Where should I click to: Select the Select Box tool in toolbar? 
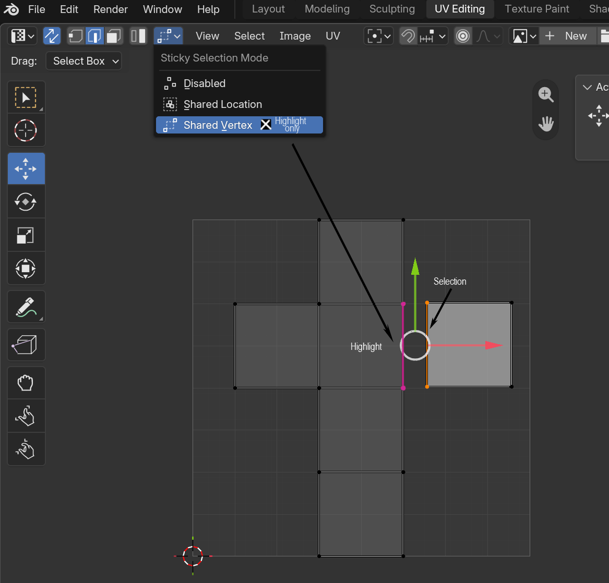click(26, 97)
